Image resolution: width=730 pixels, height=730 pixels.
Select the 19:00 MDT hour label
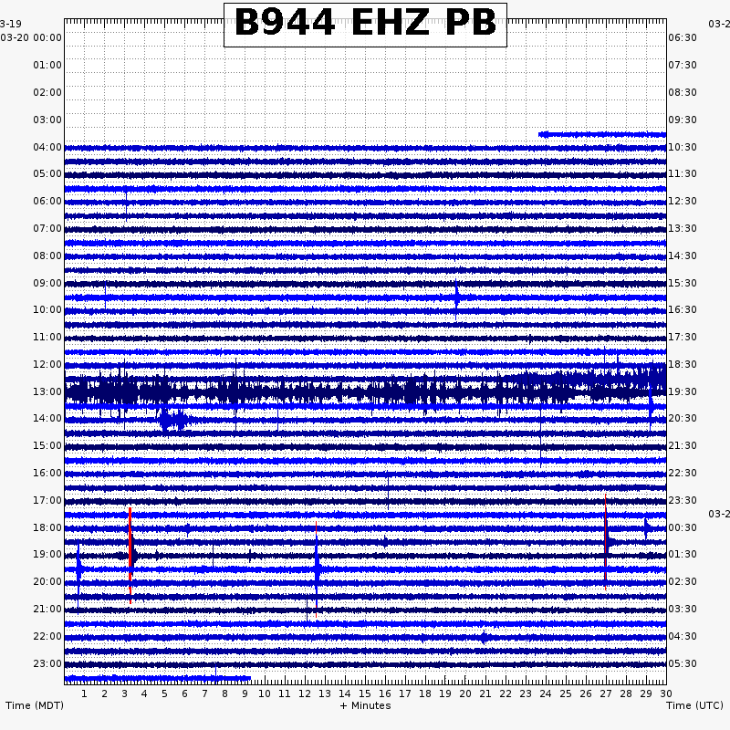pos(47,554)
